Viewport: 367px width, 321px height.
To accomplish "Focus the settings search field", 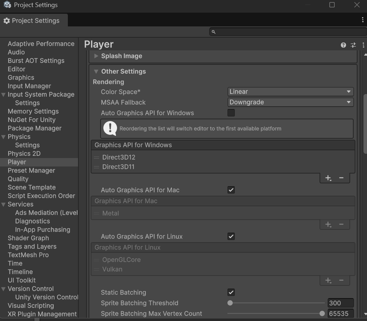I will [288, 32].
